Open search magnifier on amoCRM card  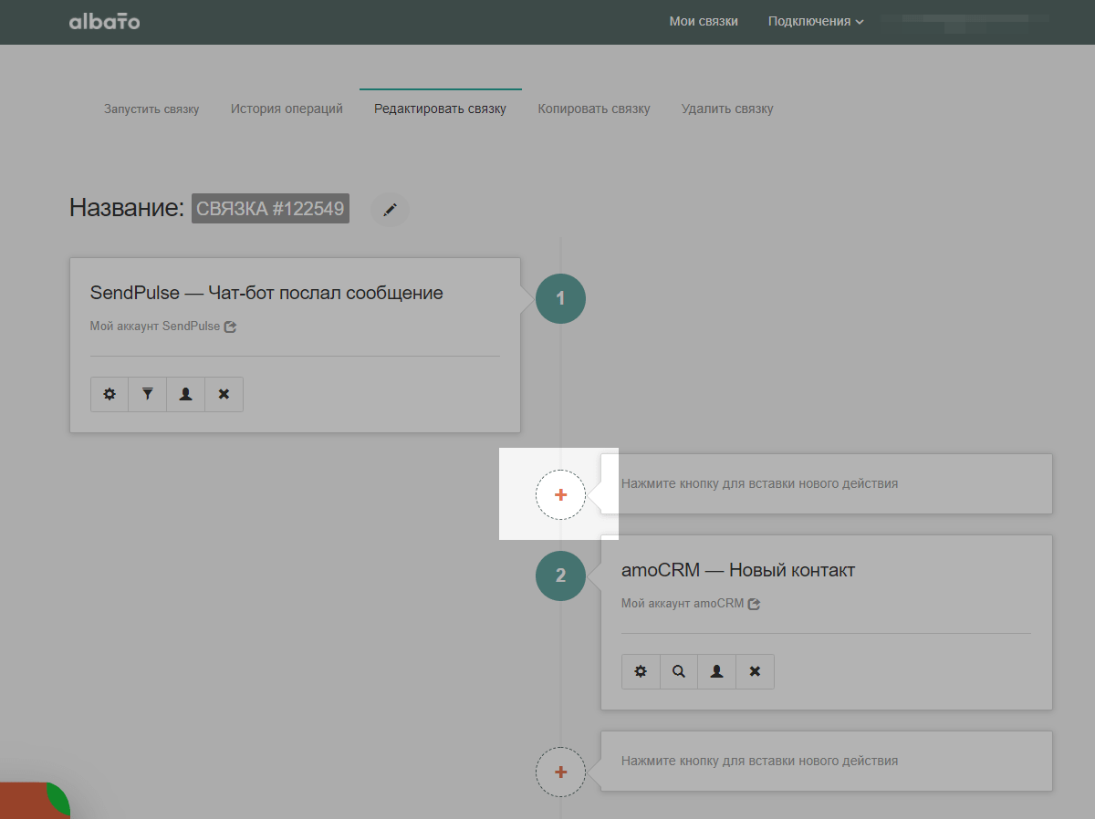point(679,671)
